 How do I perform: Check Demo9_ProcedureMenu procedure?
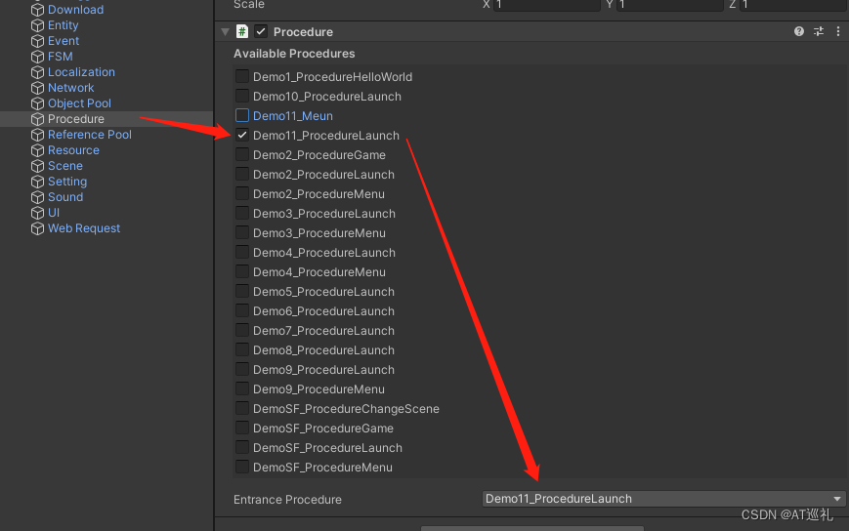[242, 388]
